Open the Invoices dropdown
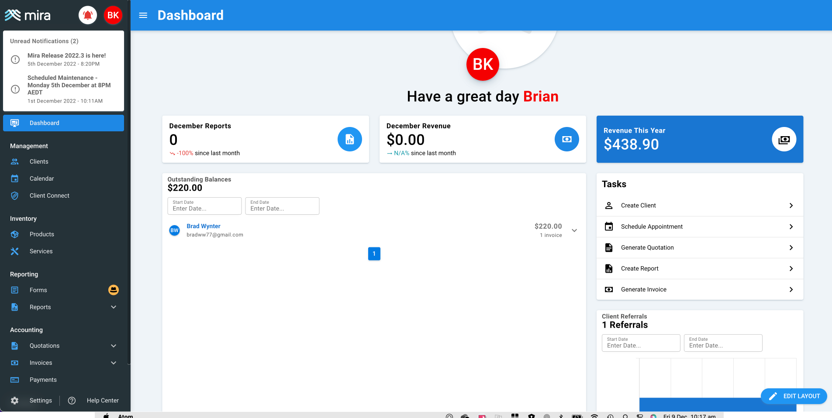The height and width of the screenshot is (418, 832). tap(113, 363)
